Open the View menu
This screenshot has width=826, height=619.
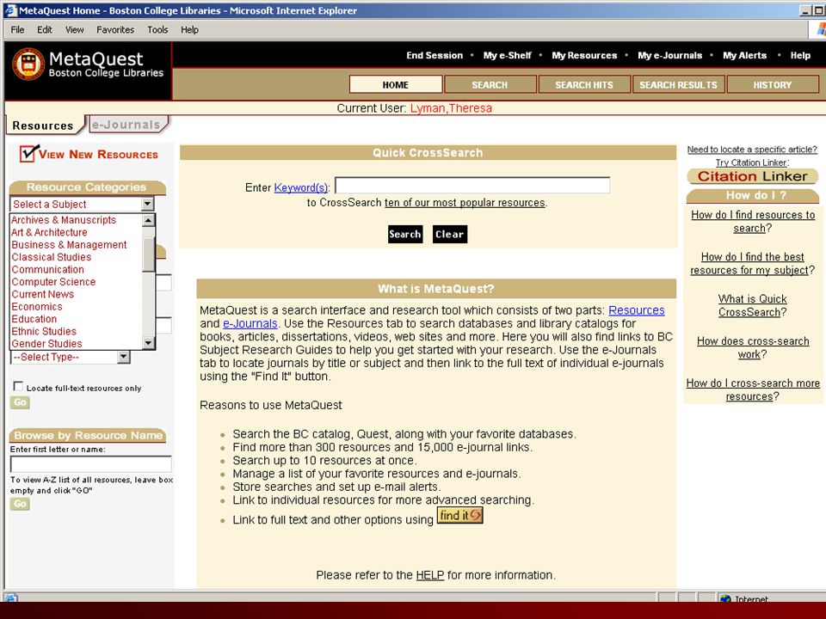tap(74, 29)
